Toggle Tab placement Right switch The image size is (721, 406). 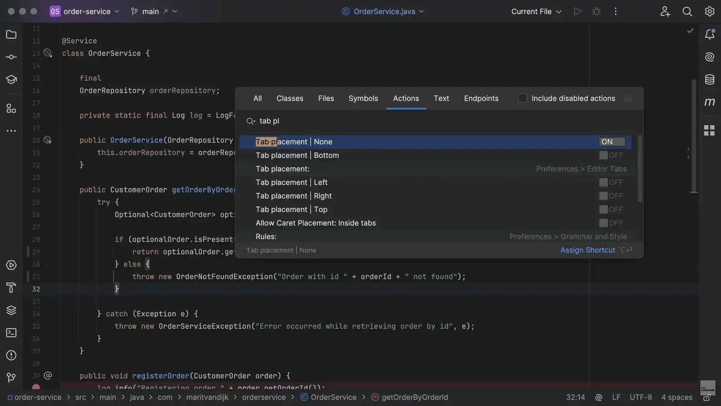click(611, 196)
